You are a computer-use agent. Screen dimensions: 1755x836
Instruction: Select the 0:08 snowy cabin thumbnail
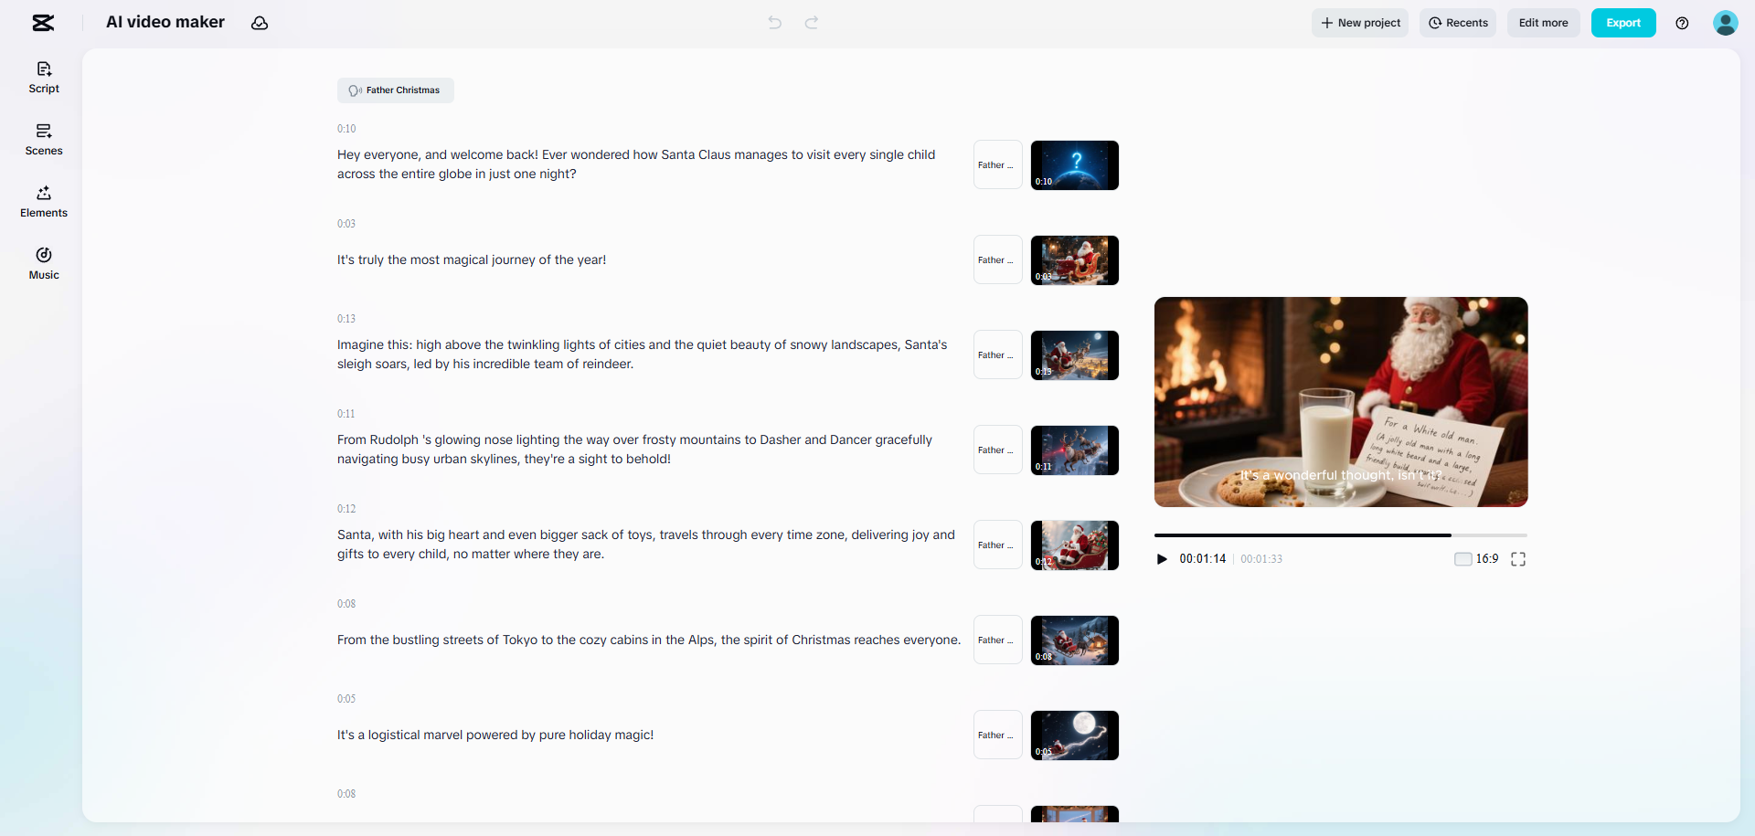[1075, 640]
